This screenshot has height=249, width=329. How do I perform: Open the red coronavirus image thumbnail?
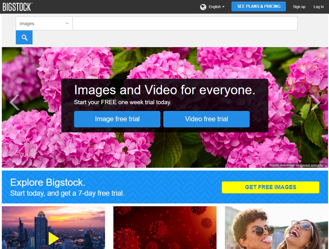pos(164,228)
